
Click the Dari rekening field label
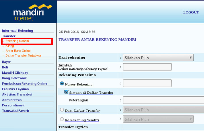pos(72,58)
